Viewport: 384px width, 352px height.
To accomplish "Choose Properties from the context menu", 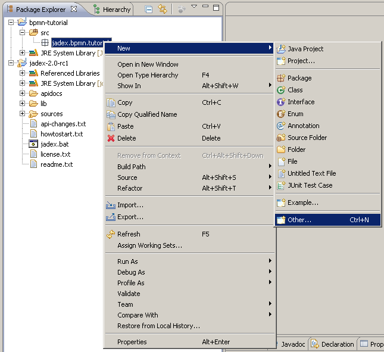I will pyautogui.click(x=132, y=342).
